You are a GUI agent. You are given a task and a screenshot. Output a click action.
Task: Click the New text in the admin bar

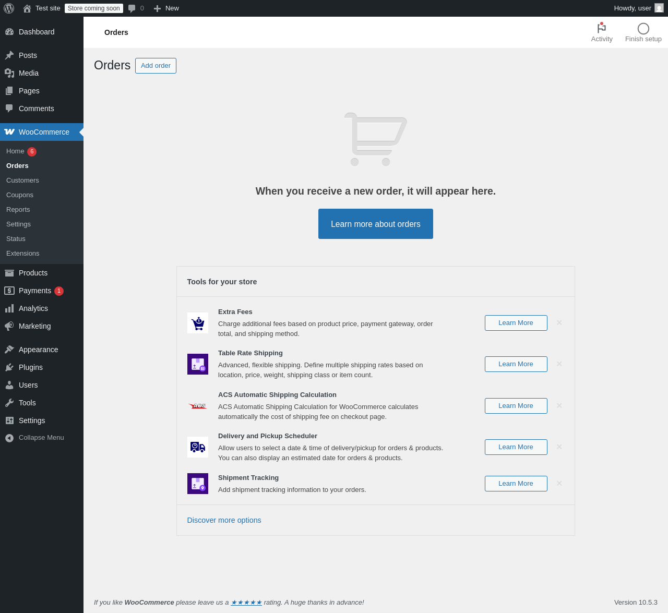172,8
